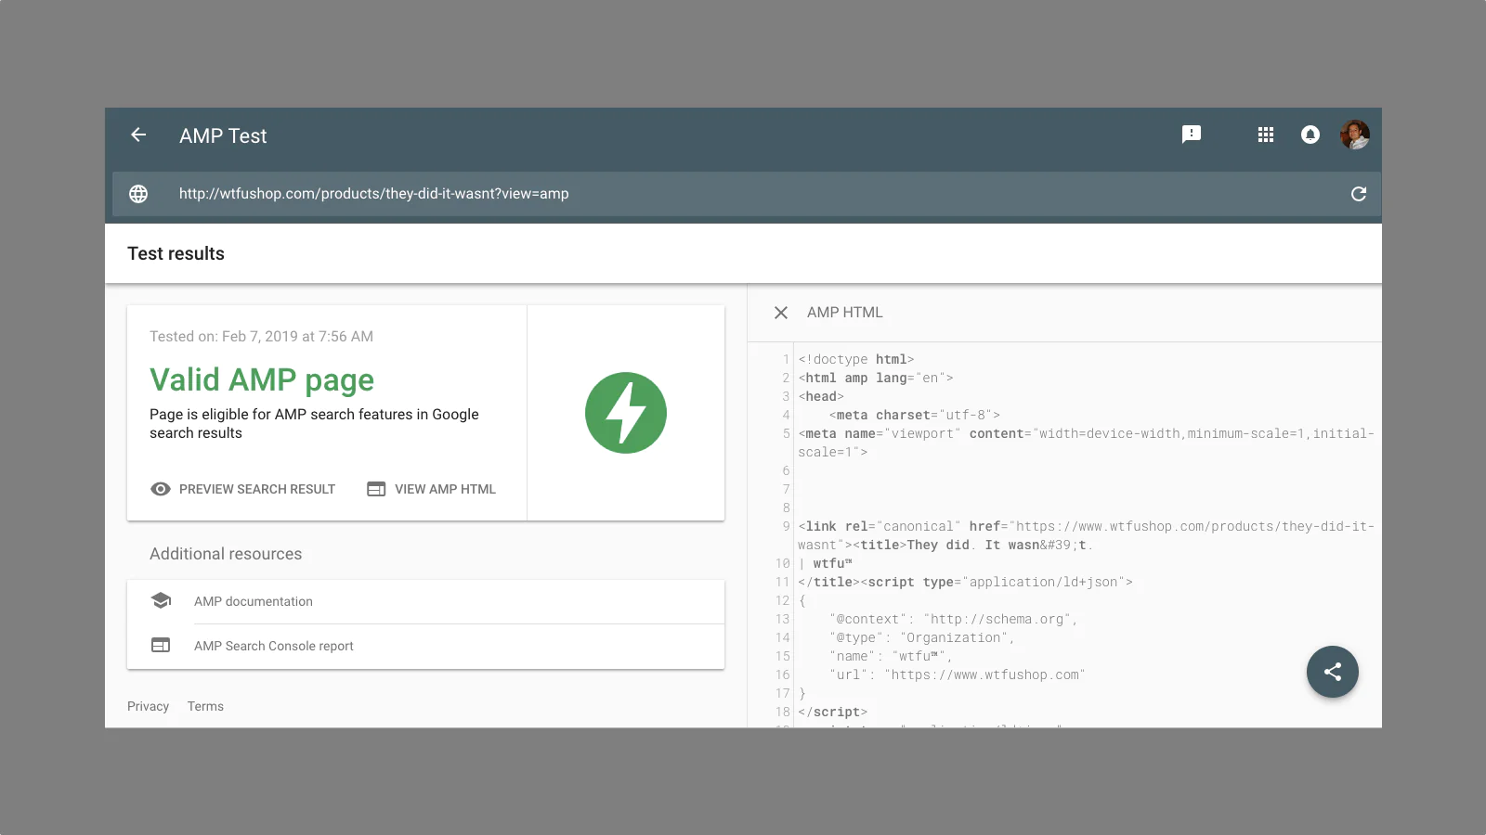This screenshot has width=1486, height=835.
Task: Click the meta name="viewport" code line
Action: pos(1086,443)
